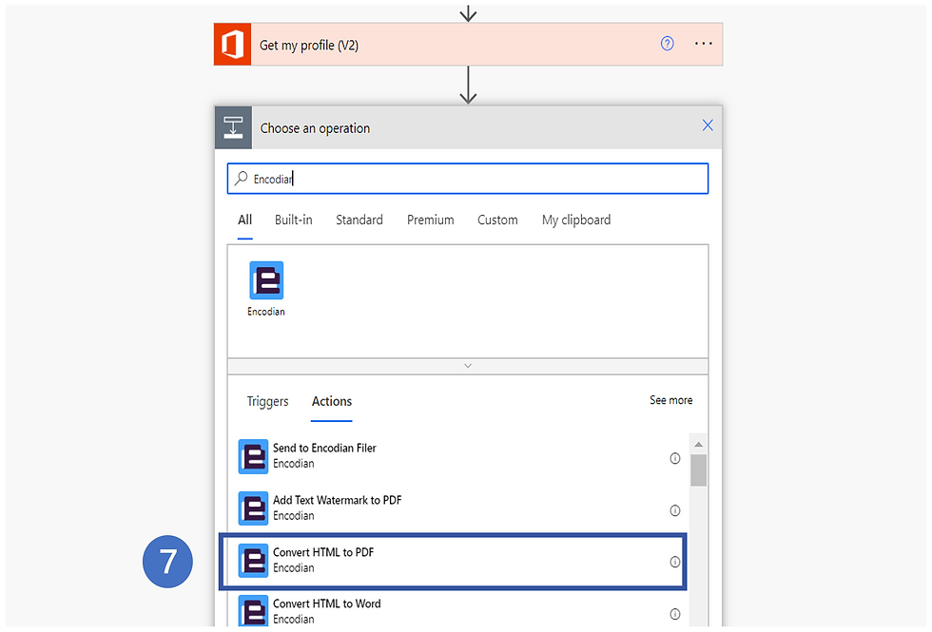Select the Encodian connector icon
932x632 pixels.
[x=266, y=280]
